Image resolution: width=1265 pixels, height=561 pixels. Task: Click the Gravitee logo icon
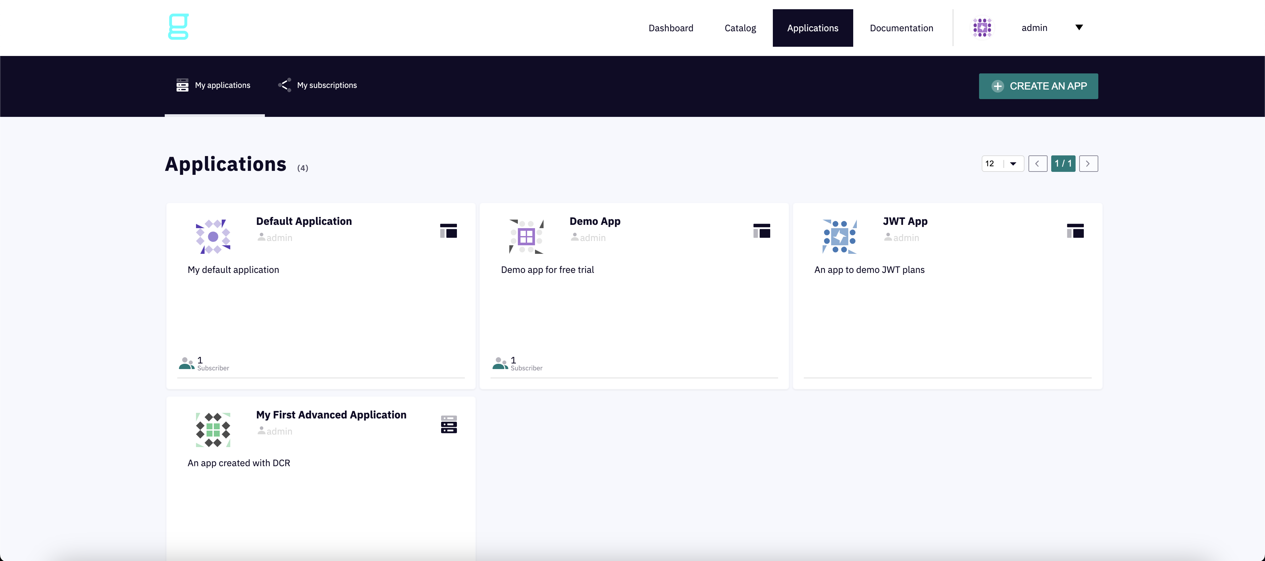pyautogui.click(x=178, y=27)
